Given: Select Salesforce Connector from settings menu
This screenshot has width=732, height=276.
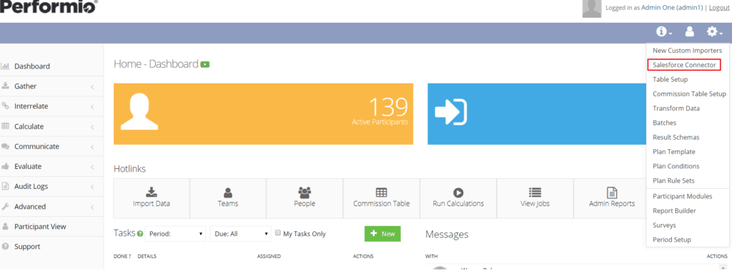Looking at the screenshot, I should [x=684, y=65].
